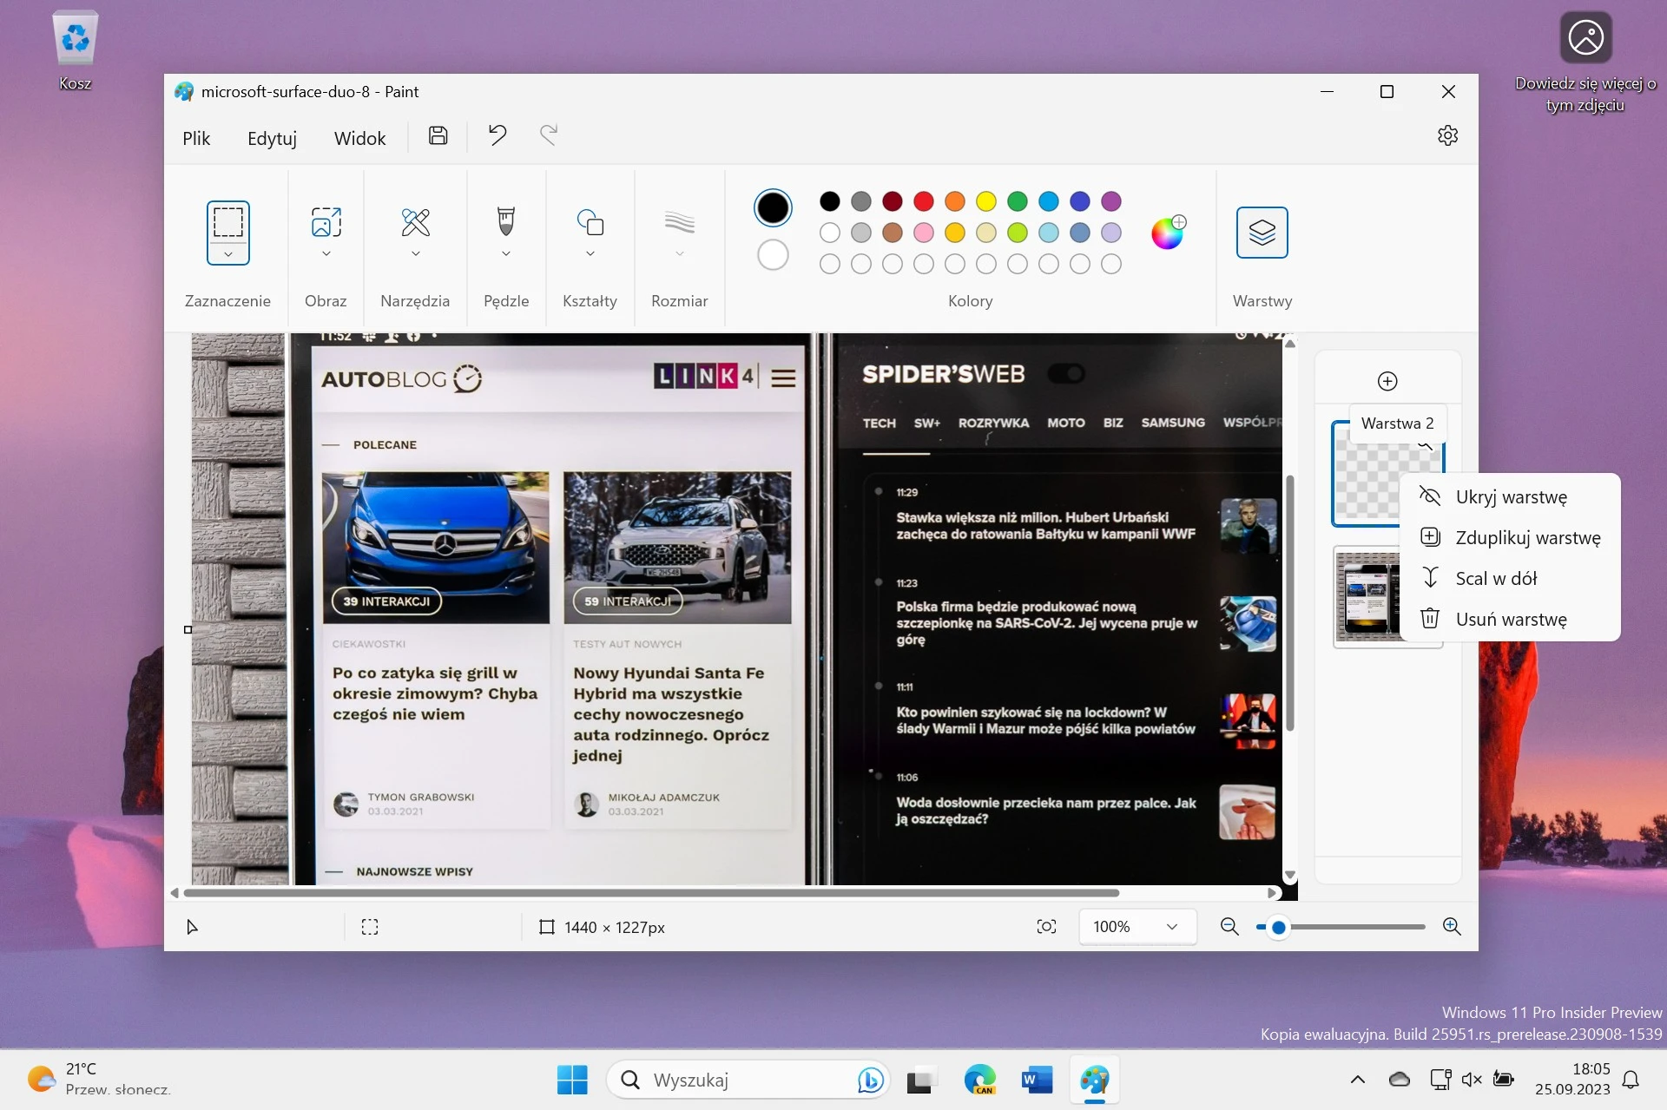Click the canvas scroll right arrow

tap(1272, 892)
